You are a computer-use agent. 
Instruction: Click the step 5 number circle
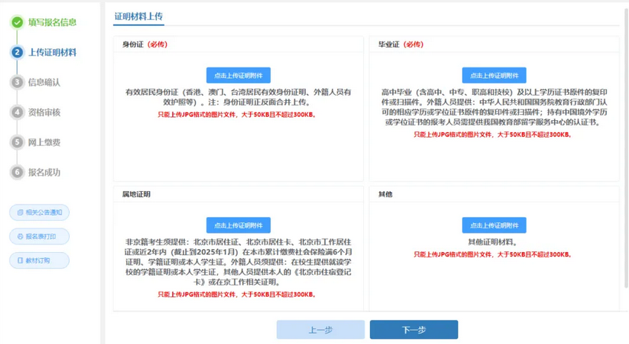(17, 142)
